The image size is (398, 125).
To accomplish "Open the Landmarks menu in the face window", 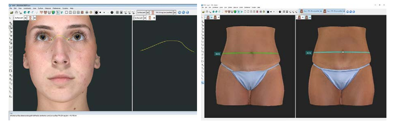I will pyautogui.click(x=27, y=8).
